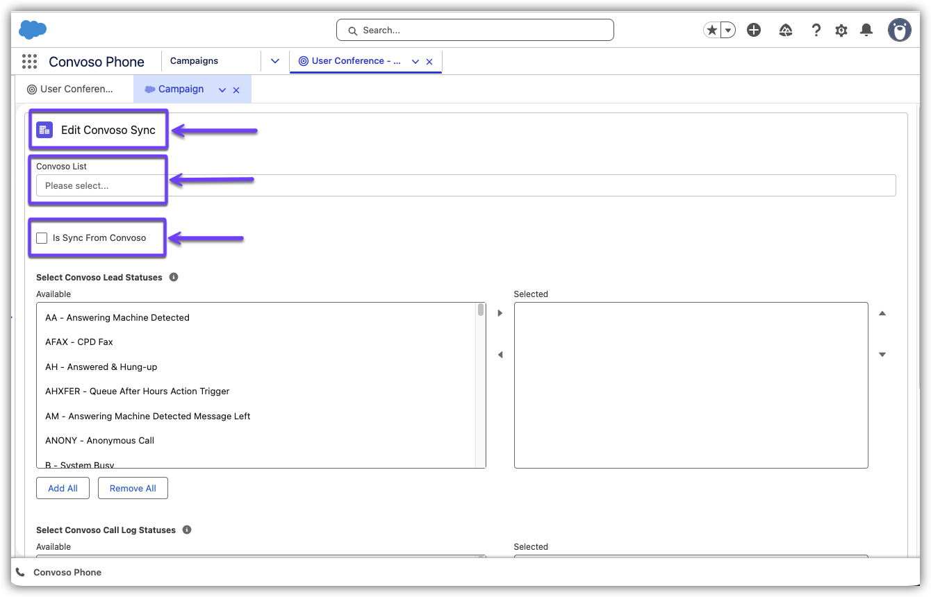This screenshot has width=931, height=597.
Task: View the Notifications bell
Action: pos(866,30)
